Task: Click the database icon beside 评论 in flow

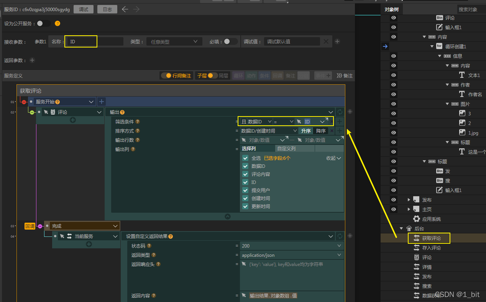Action: (53, 112)
